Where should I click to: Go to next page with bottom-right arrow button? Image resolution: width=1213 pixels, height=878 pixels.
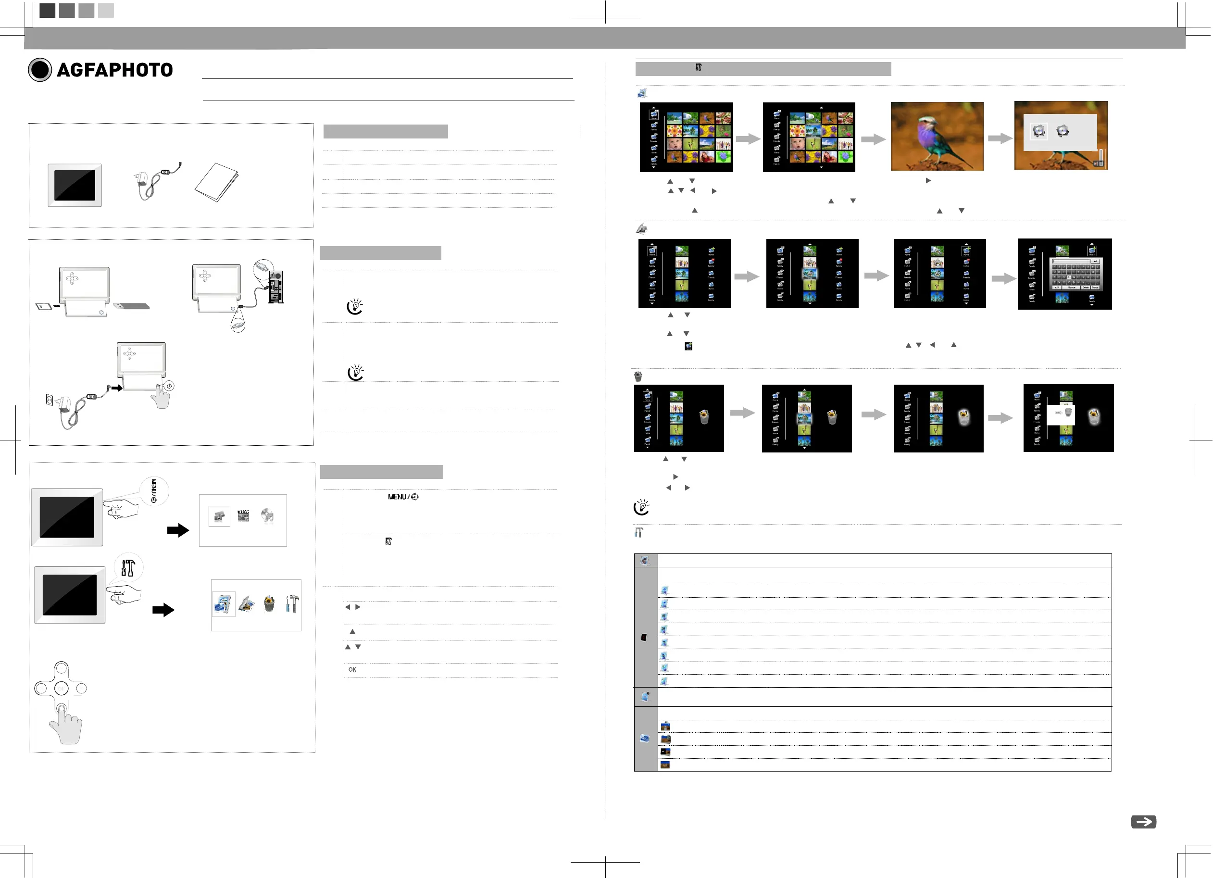(x=1143, y=822)
